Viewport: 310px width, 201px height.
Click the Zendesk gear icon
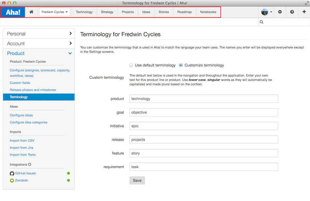(12, 181)
